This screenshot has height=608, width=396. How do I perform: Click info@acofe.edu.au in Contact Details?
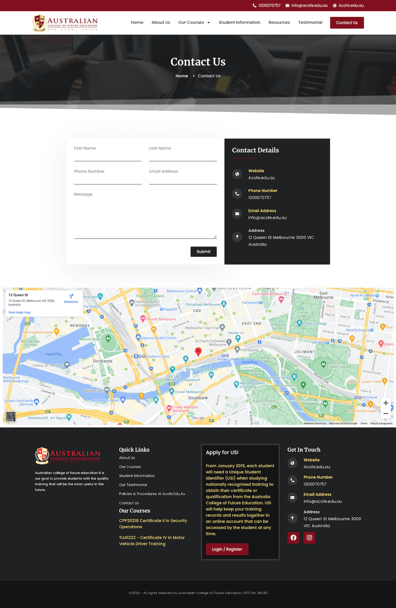[x=267, y=218]
